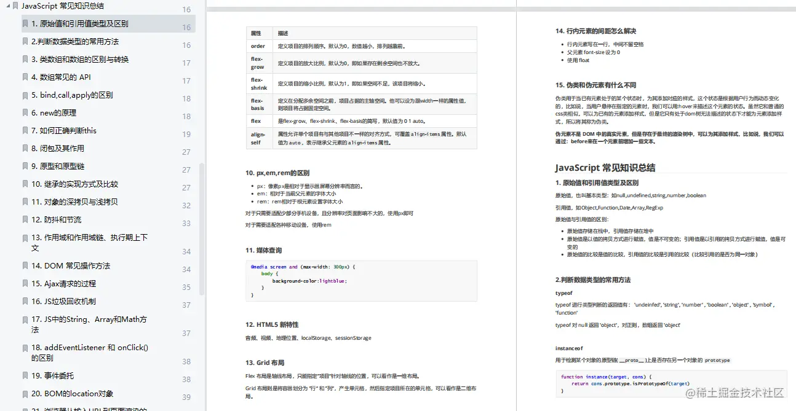
Task: Click page number 35 beside Ajax请求的过程
Action: pyautogui.click(x=186, y=287)
